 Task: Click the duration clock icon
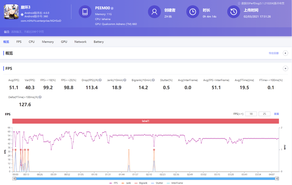[193, 12]
